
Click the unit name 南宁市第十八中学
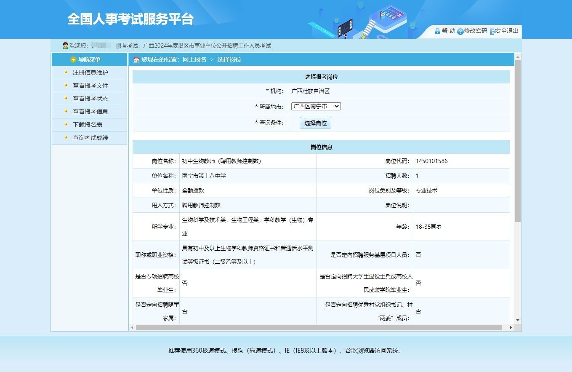tap(204, 176)
